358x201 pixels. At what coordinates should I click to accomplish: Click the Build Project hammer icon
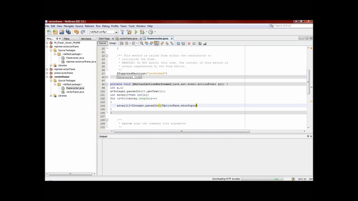click(122, 32)
